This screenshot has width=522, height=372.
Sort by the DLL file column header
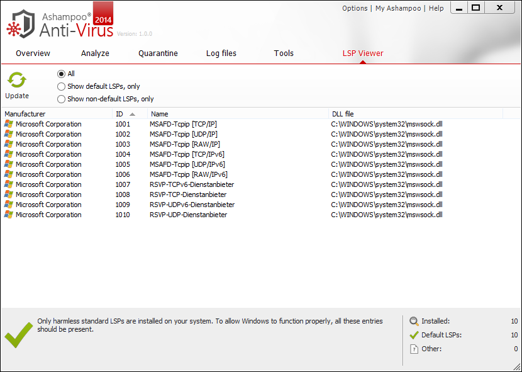(343, 114)
